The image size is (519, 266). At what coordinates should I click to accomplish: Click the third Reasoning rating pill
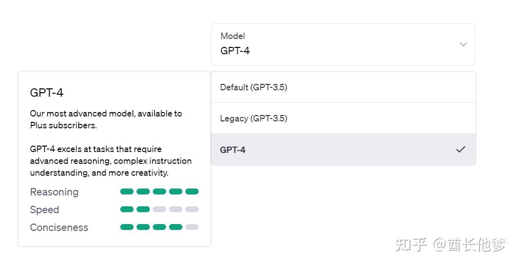pyautogui.click(x=159, y=191)
